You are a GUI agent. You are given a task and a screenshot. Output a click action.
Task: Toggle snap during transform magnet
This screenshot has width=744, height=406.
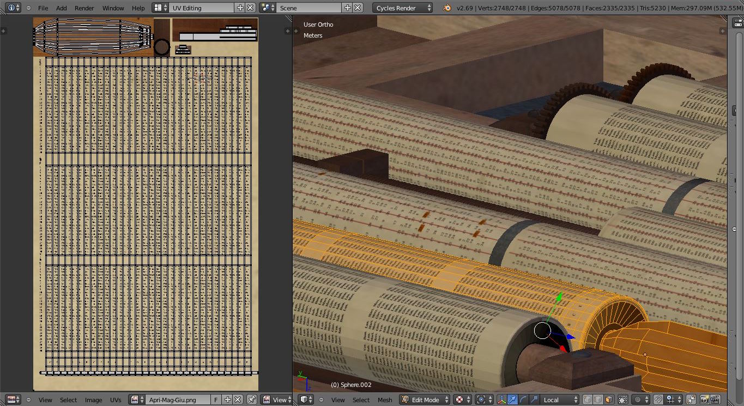(658, 399)
